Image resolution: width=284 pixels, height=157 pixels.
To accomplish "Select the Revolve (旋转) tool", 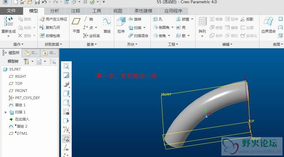I will point(134,19).
